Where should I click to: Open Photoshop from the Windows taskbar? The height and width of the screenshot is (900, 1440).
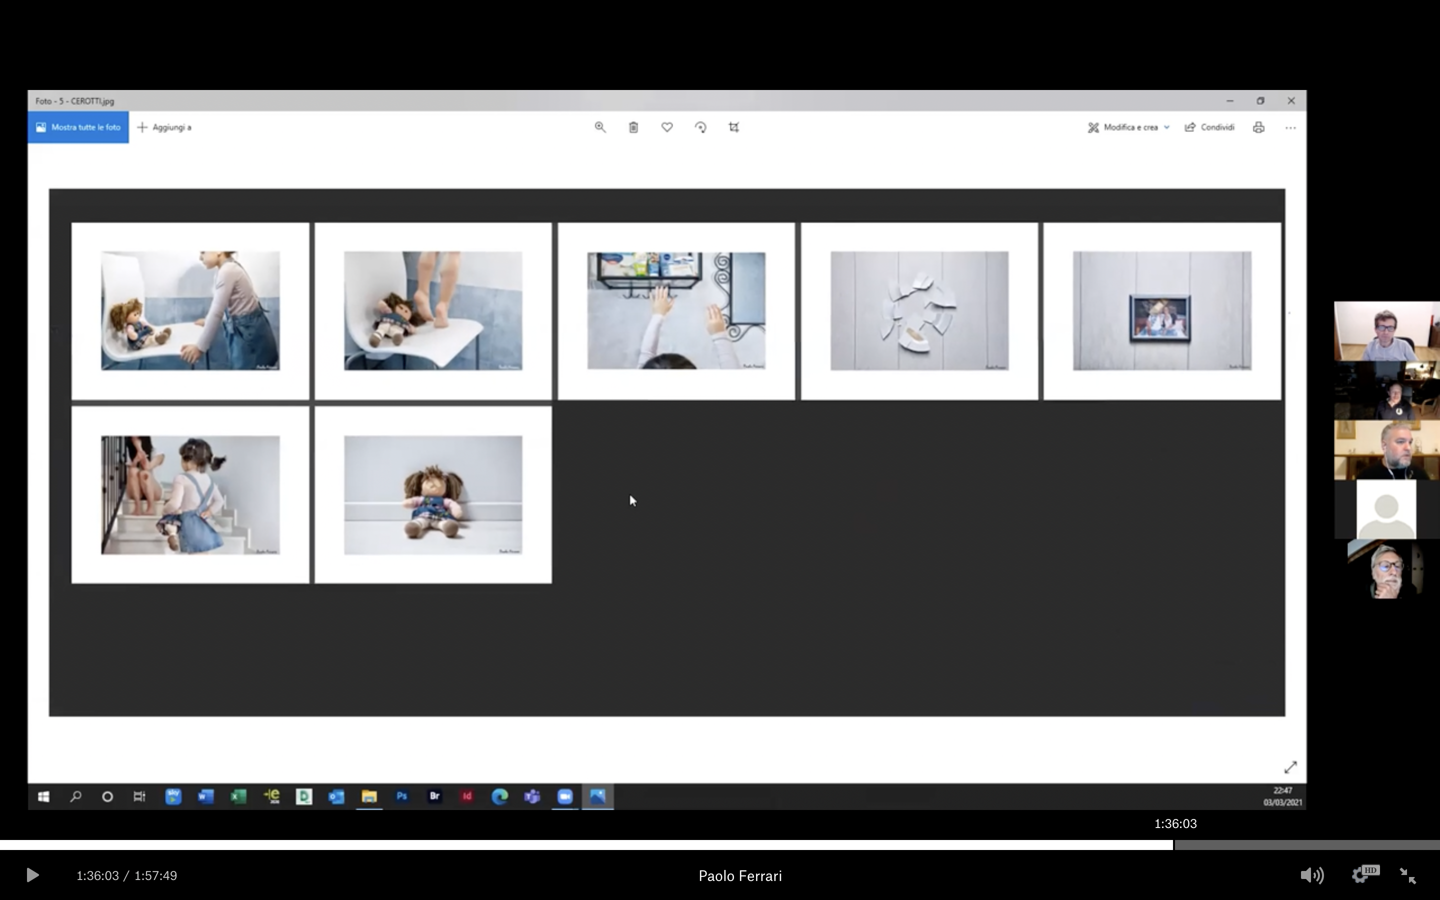point(401,796)
